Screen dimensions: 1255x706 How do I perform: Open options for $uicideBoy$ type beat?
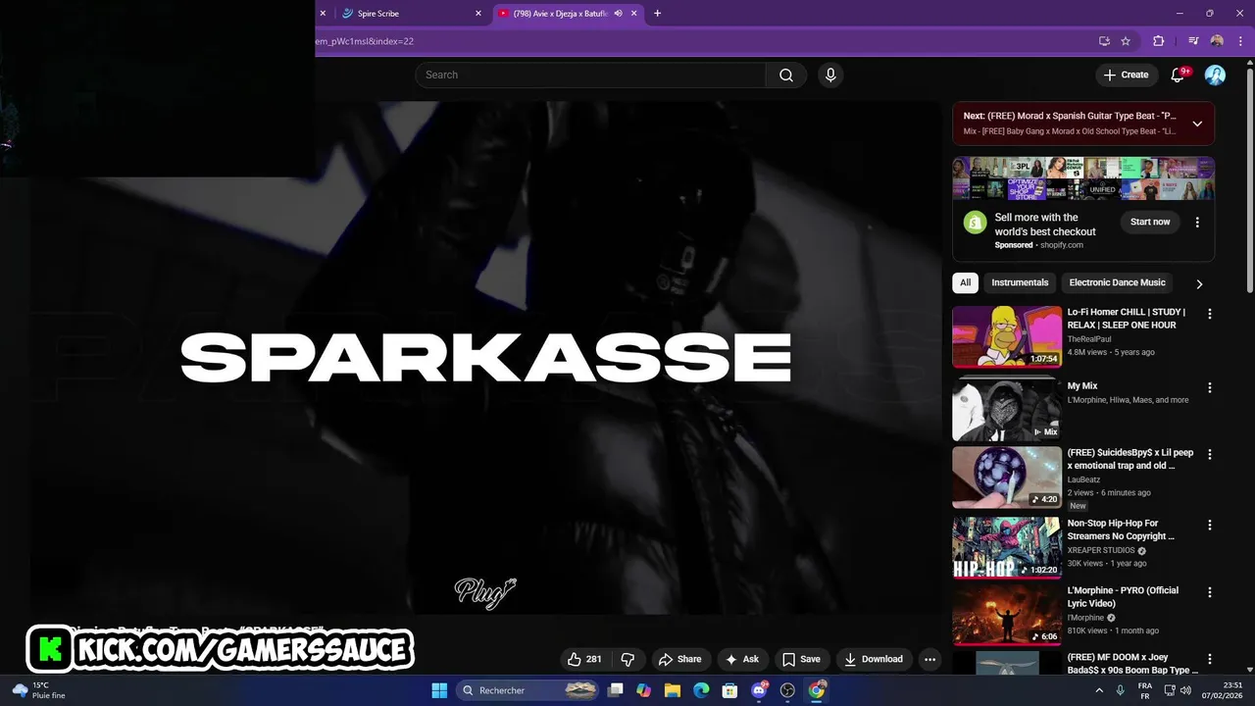1209,454
